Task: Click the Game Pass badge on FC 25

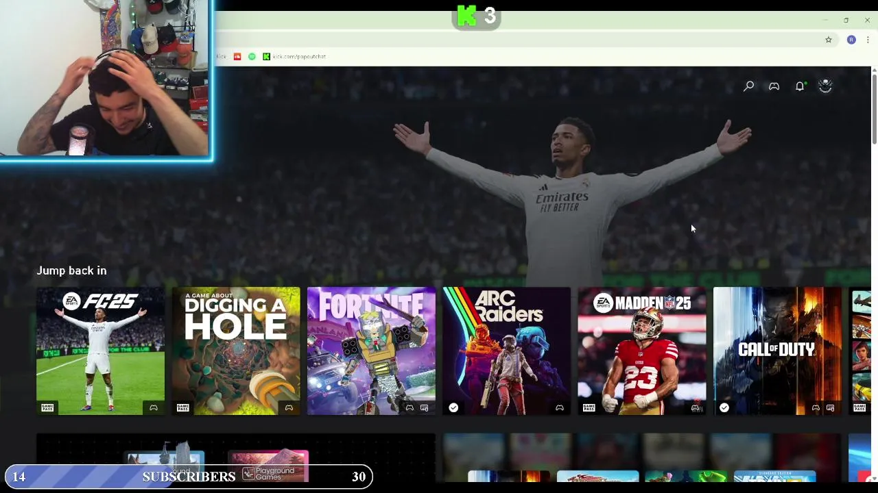Action: point(47,407)
